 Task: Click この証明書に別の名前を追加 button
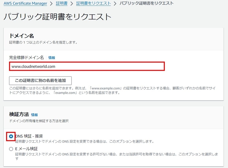tap(40, 81)
